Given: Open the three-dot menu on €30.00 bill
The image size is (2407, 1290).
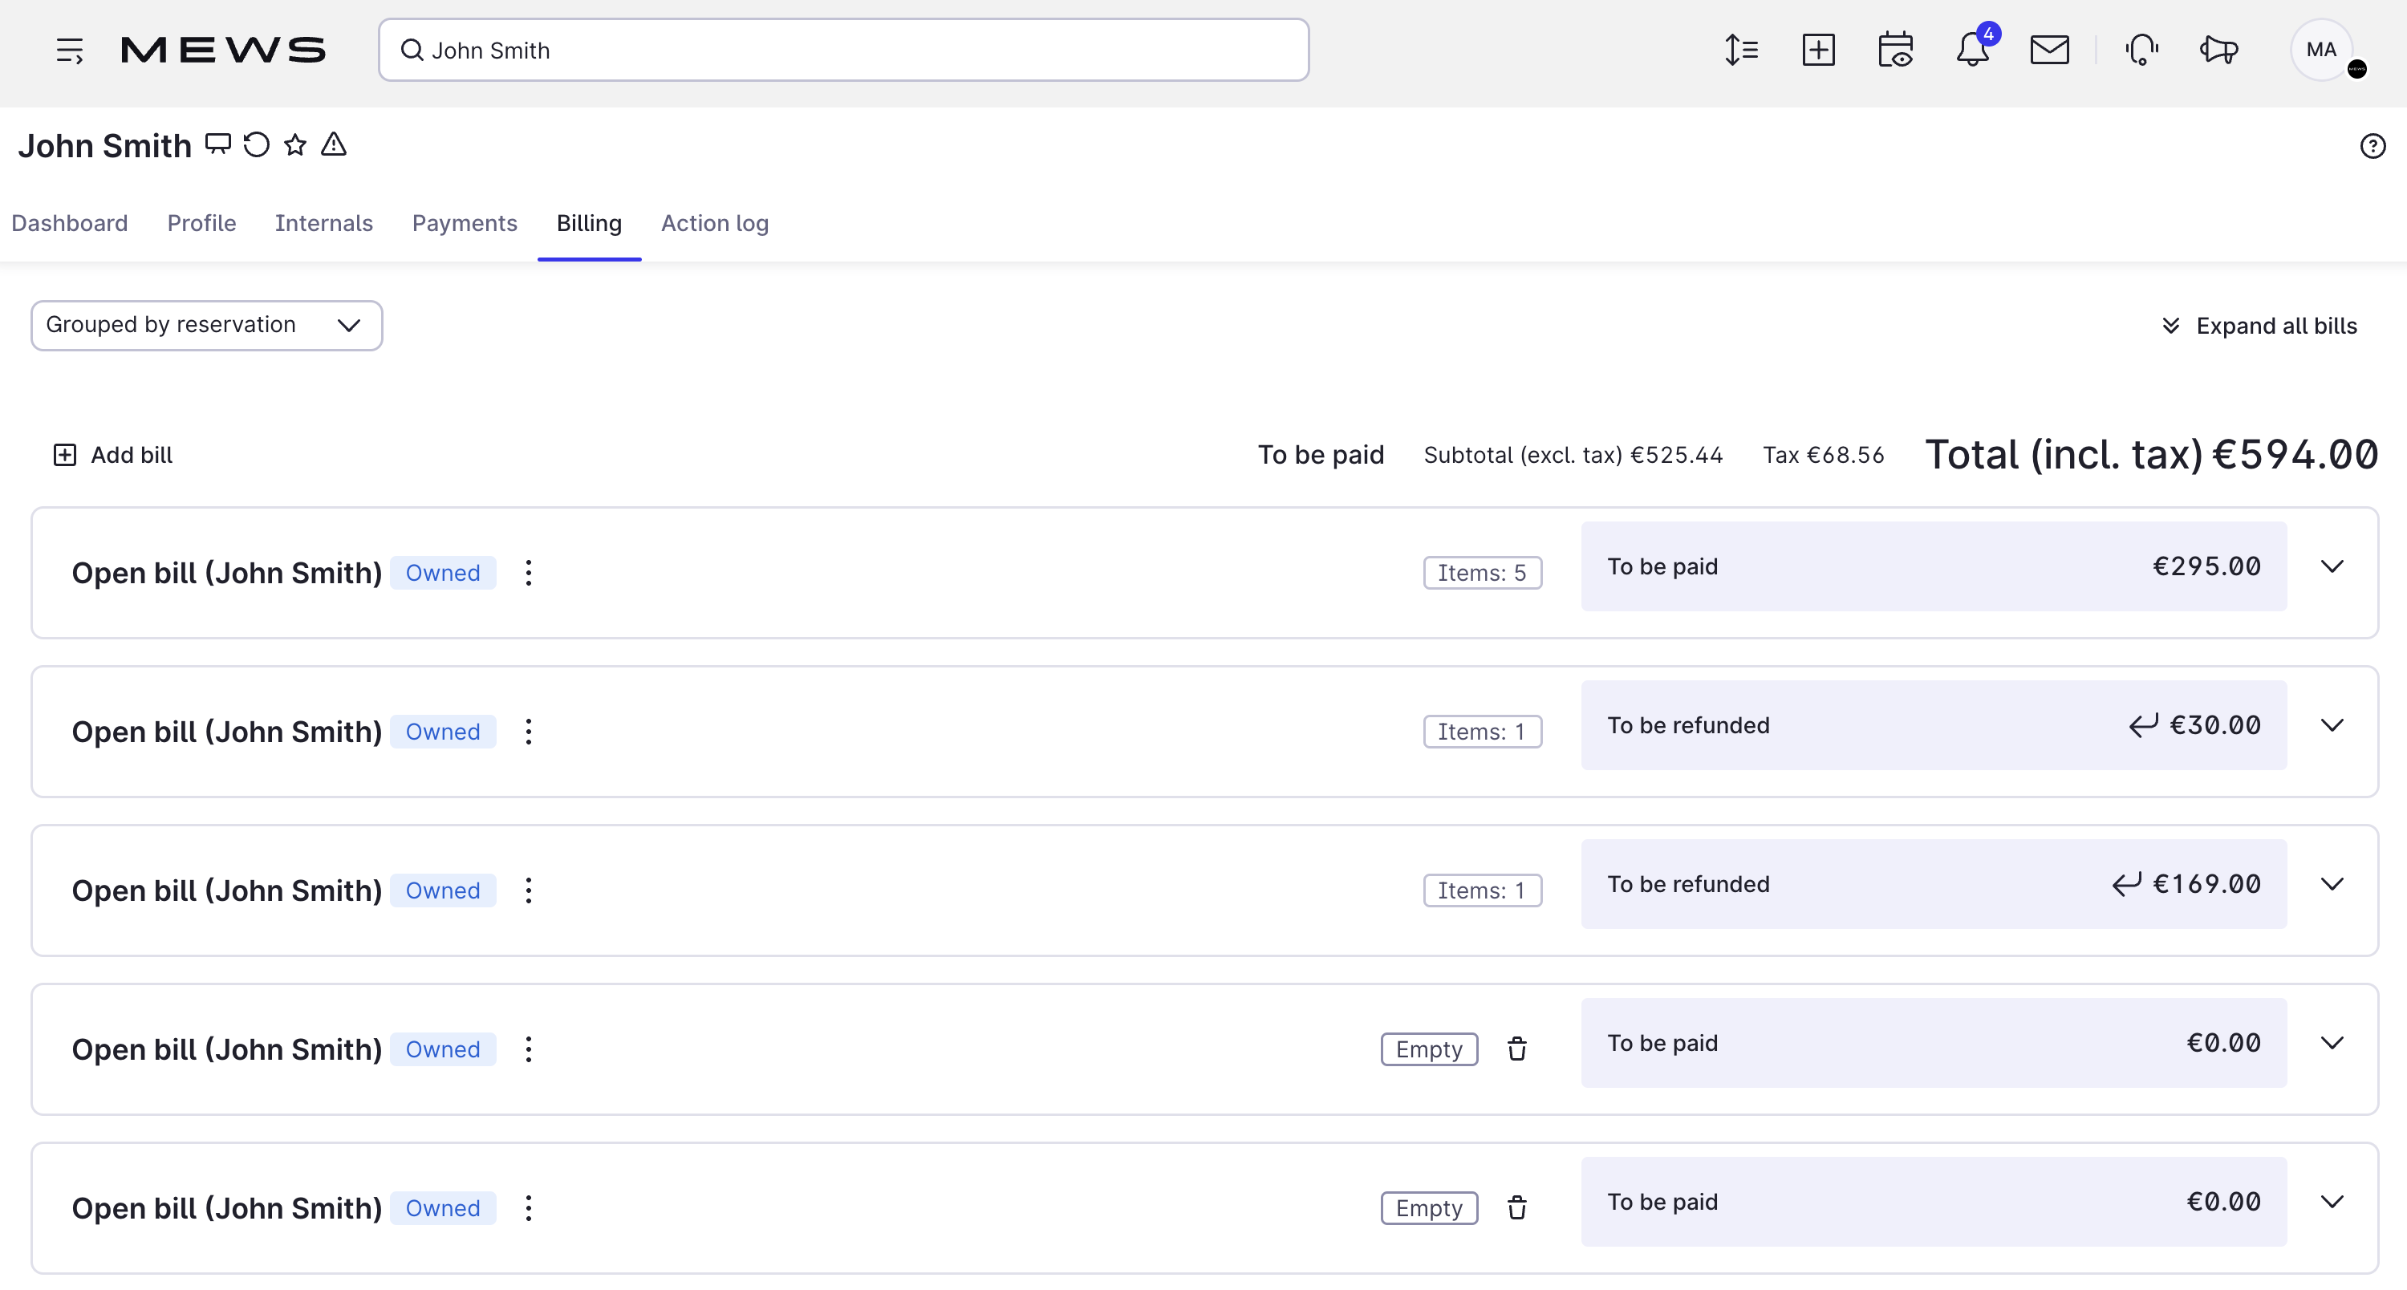Looking at the screenshot, I should pos(529,732).
